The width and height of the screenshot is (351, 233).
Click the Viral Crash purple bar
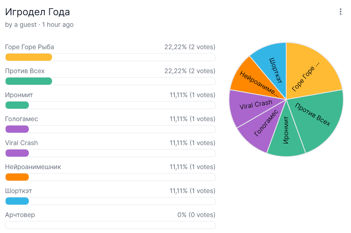point(17,153)
